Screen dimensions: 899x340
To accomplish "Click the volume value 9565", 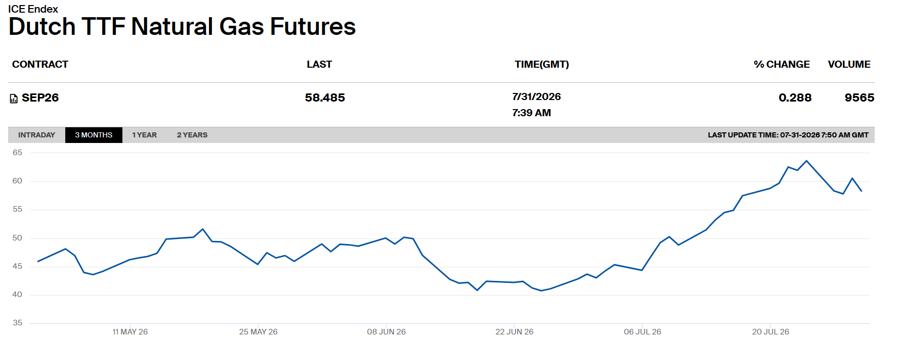I will point(859,98).
